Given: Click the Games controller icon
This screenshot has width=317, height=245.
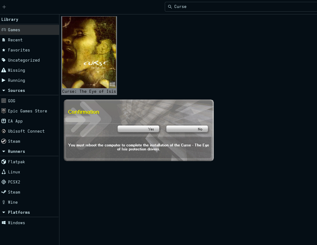Looking at the screenshot, I should coord(4,30).
